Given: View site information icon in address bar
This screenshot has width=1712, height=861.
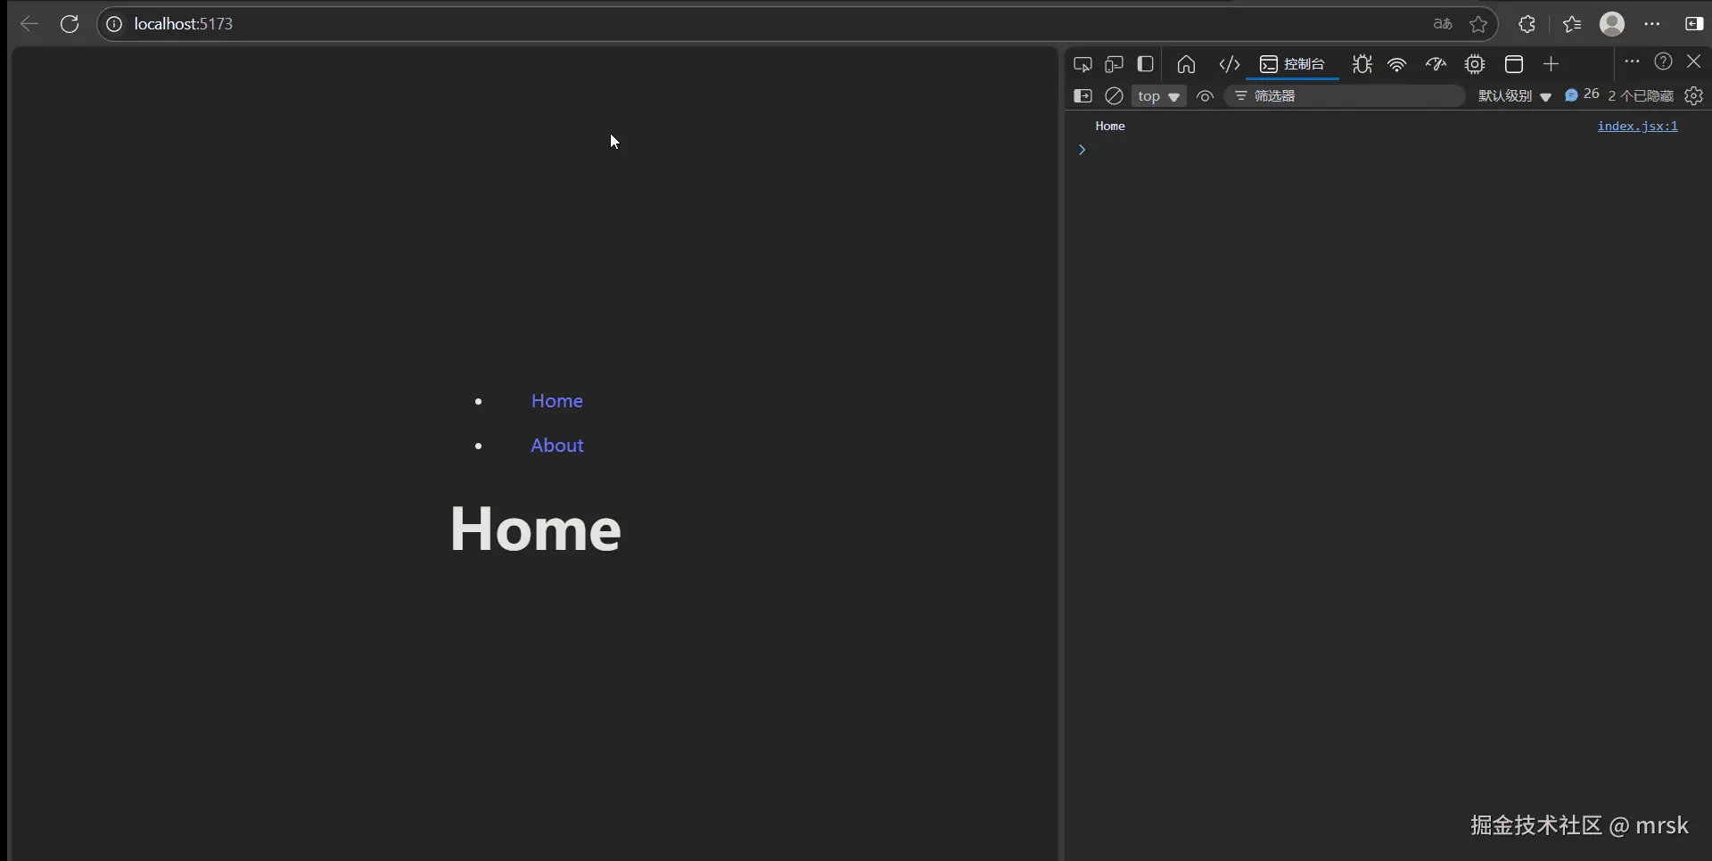Looking at the screenshot, I should click(114, 24).
